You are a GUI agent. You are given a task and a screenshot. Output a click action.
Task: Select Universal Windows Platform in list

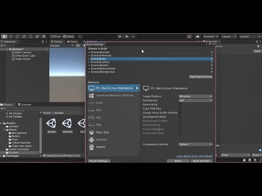coord(114,95)
